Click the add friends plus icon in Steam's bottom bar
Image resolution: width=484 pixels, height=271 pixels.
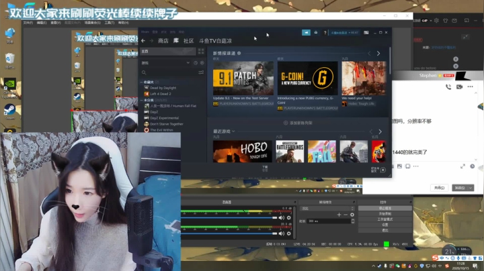tap(383, 170)
